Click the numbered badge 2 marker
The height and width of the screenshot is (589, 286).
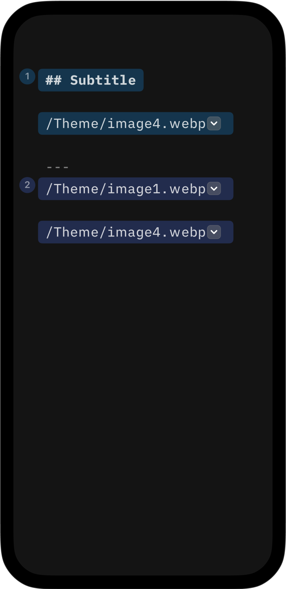(27, 185)
